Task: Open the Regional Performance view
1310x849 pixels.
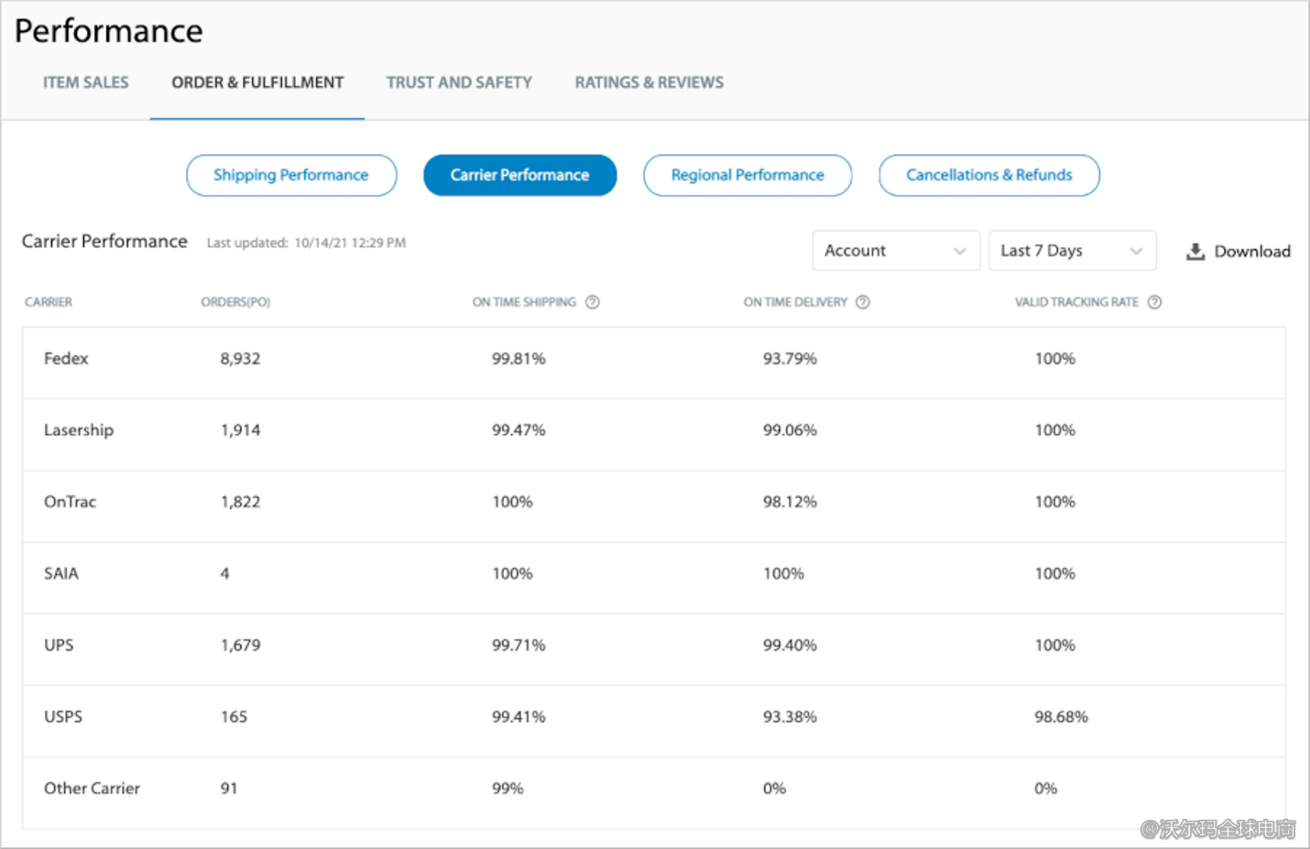Action: 747,175
